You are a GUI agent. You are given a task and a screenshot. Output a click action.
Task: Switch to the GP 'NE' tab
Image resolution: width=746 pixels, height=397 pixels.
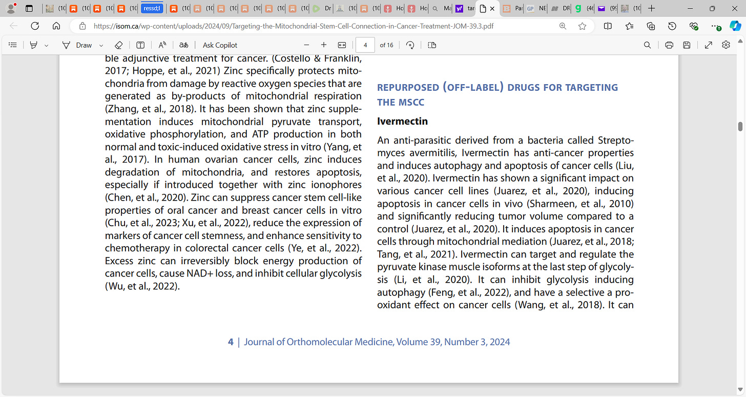(x=536, y=8)
